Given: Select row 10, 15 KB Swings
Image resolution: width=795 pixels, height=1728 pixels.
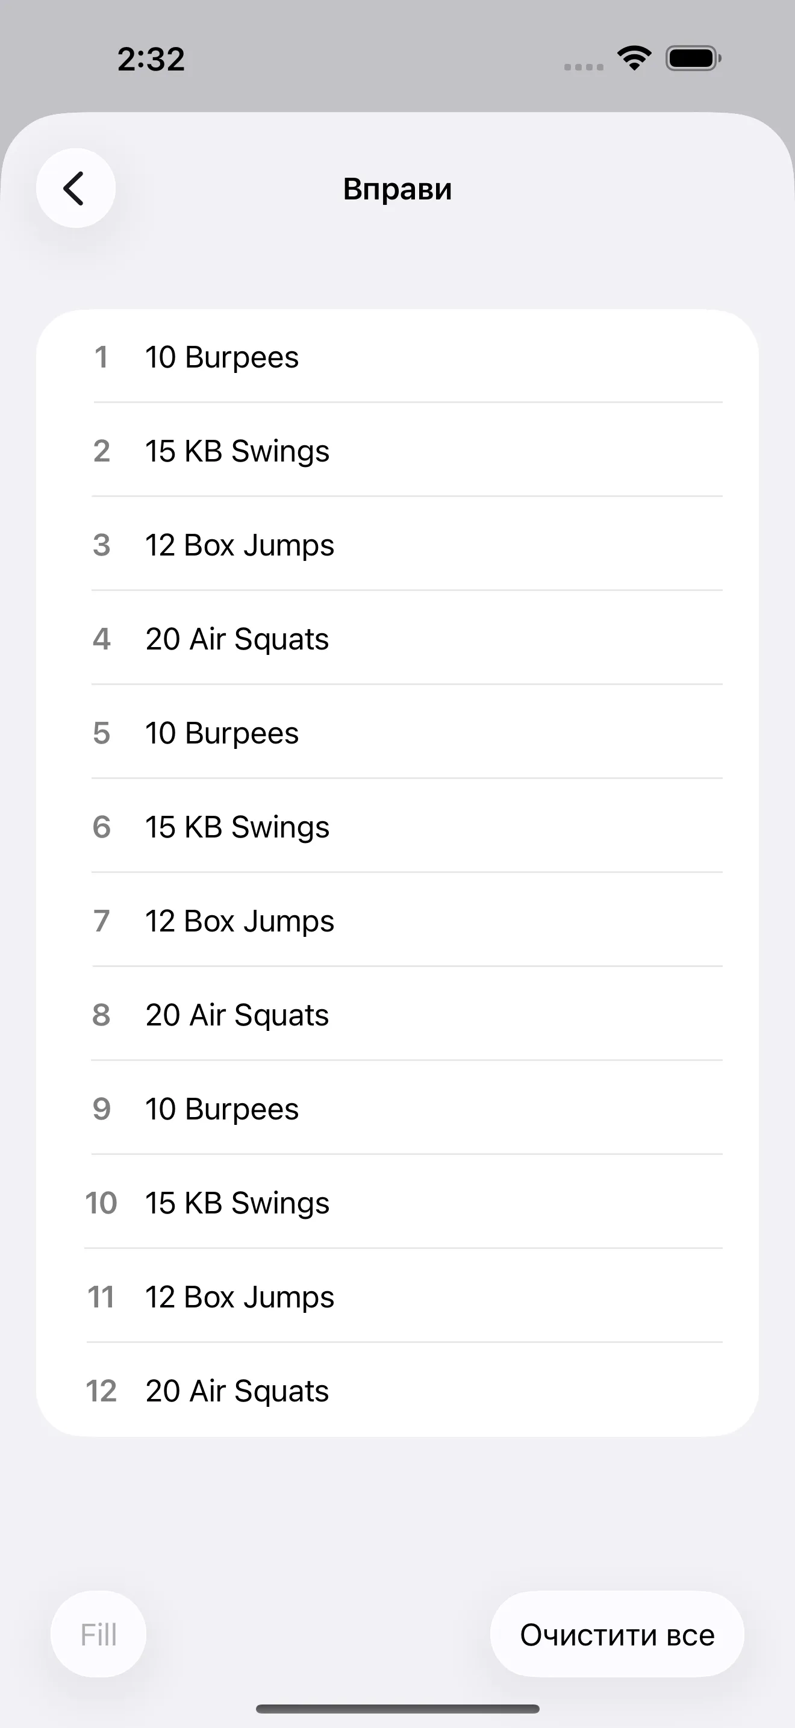Looking at the screenshot, I should pos(397,1202).
